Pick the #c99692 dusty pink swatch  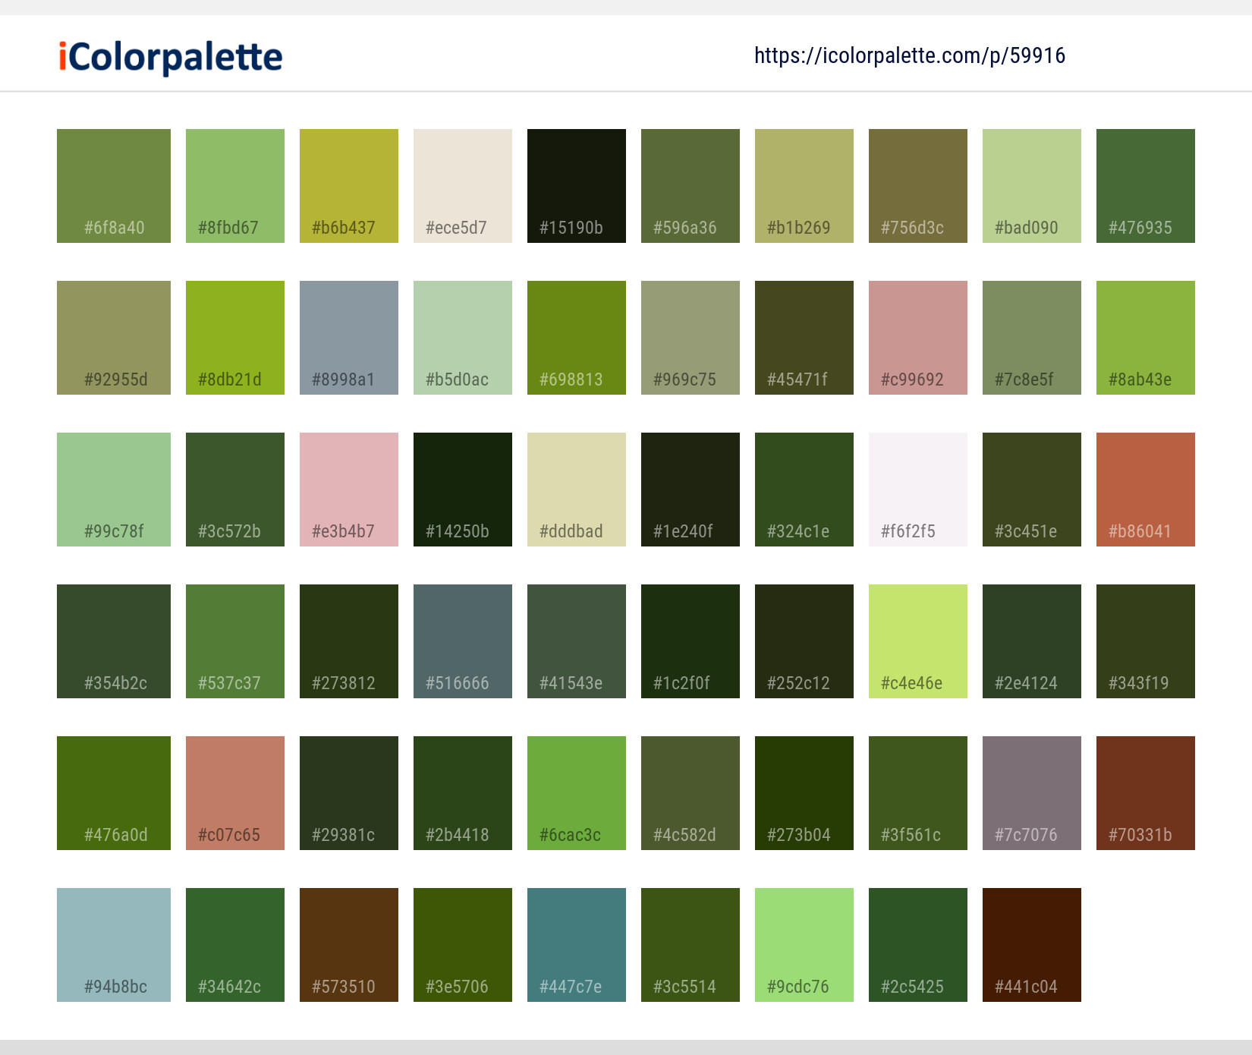point(918,338)
